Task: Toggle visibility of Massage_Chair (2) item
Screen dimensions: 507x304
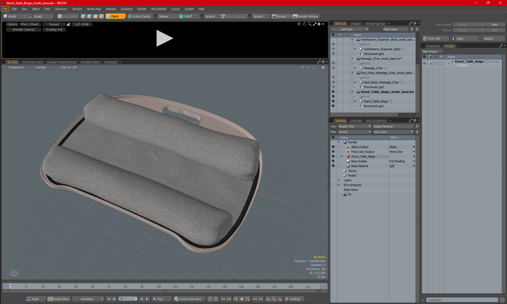Action: [x=333, y=68]
